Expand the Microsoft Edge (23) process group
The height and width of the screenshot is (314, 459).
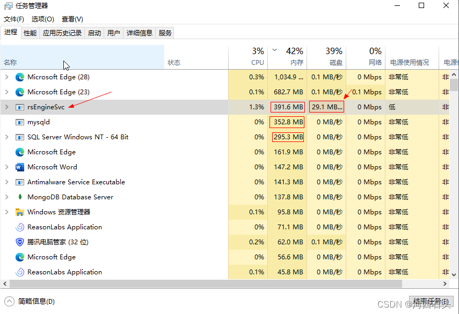[7, 92]
